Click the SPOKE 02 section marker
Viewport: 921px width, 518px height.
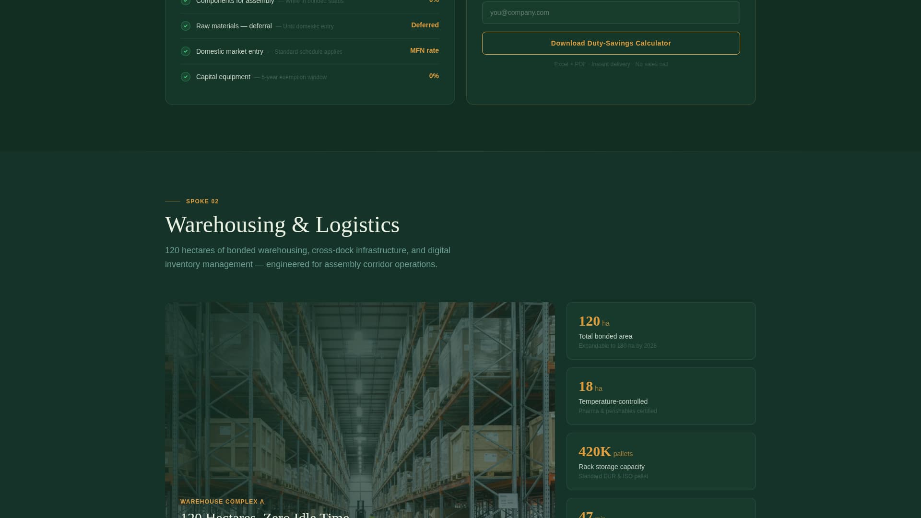202,201
